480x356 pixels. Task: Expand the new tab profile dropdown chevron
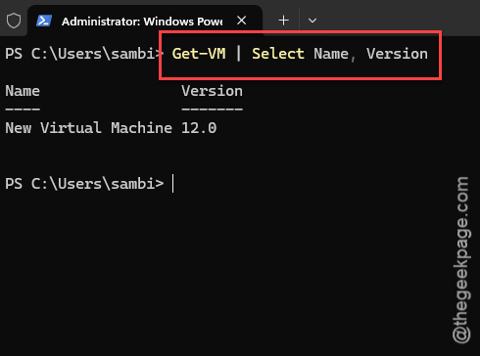coord(312,21)
